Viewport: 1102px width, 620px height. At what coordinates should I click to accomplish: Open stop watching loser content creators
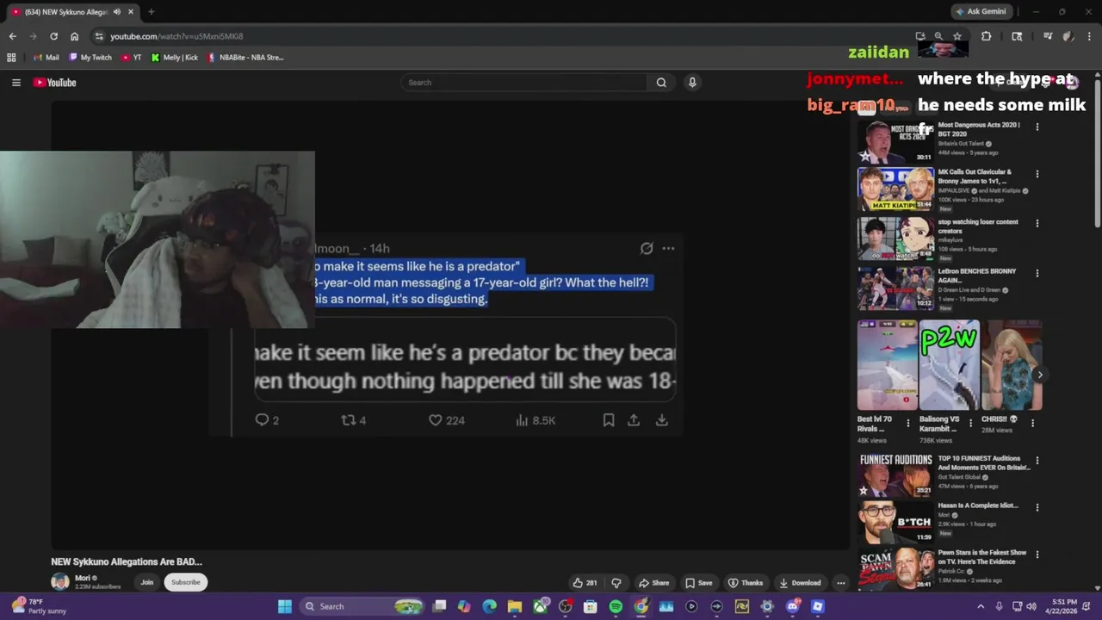coord(895,239)
